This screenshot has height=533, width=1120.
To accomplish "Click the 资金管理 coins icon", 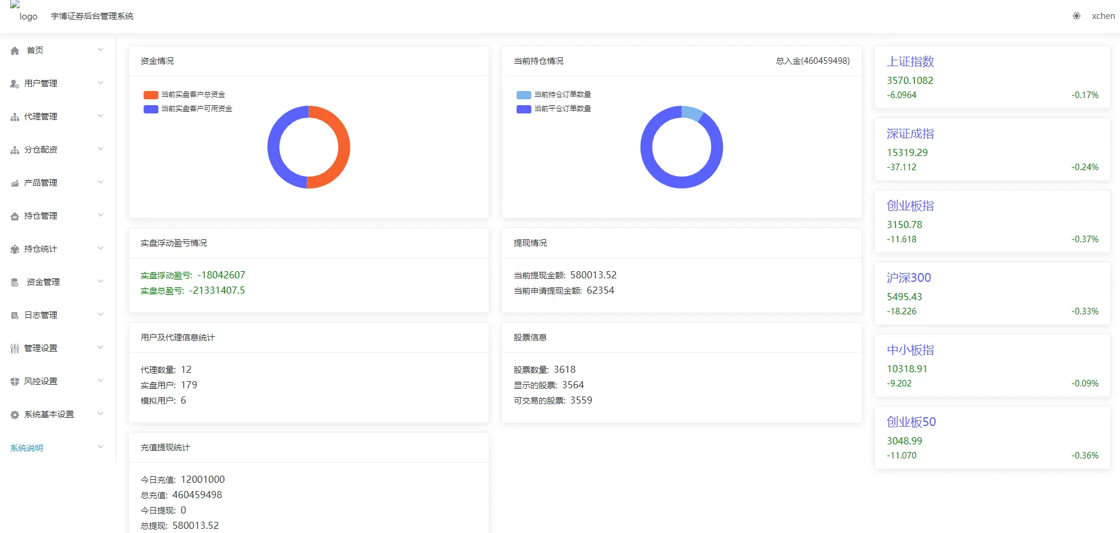I will (x=15, y=282).
